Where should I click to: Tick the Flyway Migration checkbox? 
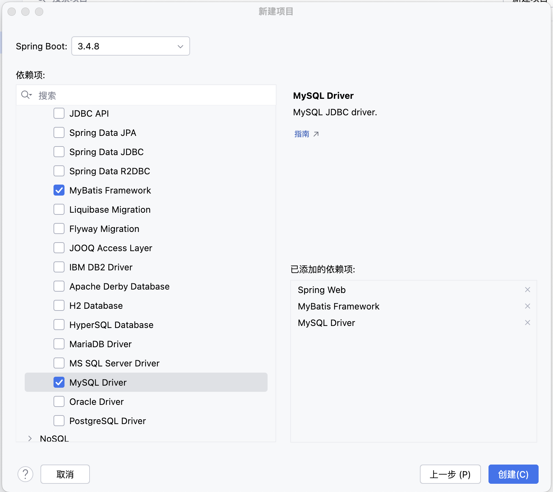click(x=59, y=229)
